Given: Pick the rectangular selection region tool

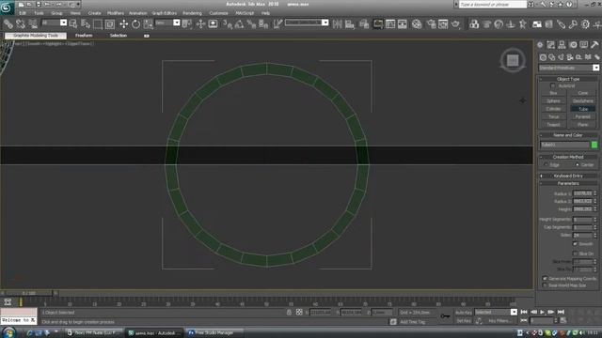Looking at the screenshot, I should click(x=98, y=24).
